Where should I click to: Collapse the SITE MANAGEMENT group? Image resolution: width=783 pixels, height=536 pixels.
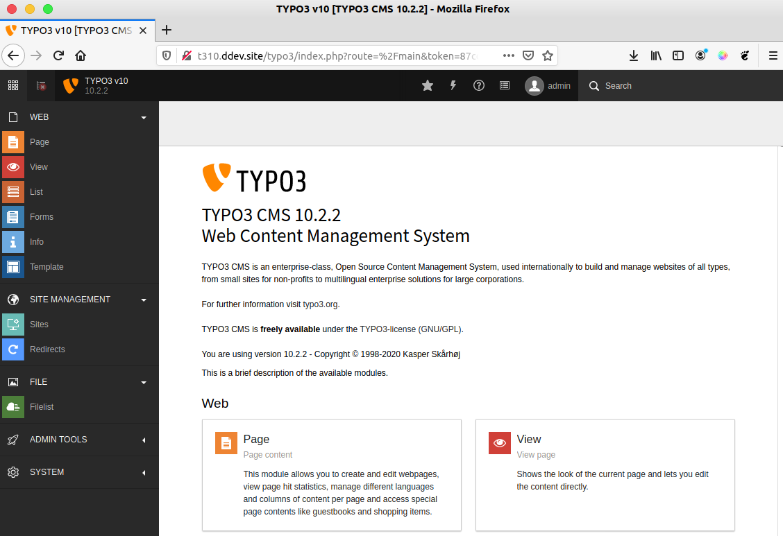point(144,300)
